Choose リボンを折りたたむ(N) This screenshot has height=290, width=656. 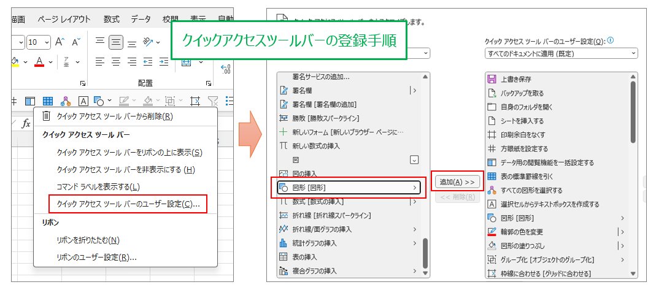[126, 240]
